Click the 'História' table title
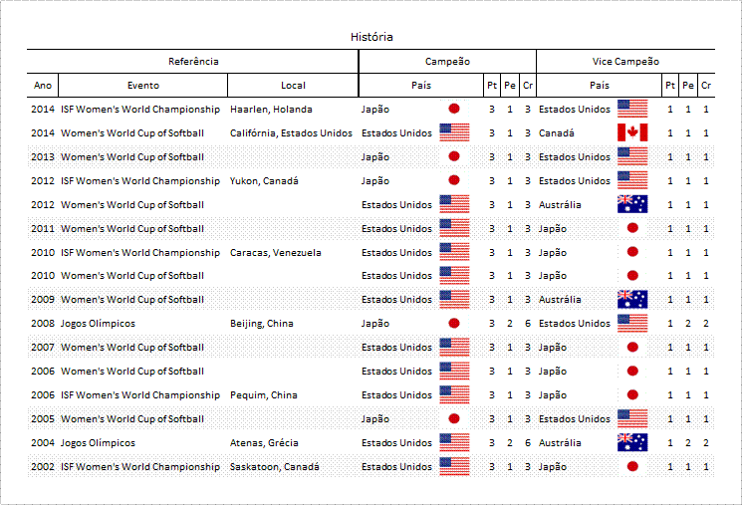 pos(371,37)
